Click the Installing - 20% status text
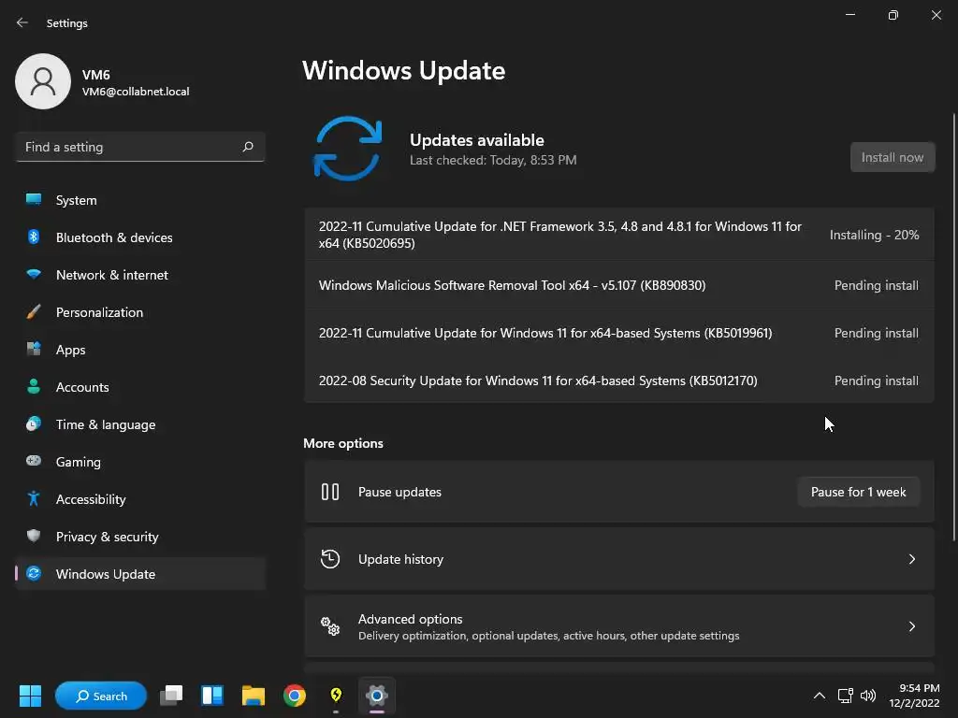 [x=874, y=235]
